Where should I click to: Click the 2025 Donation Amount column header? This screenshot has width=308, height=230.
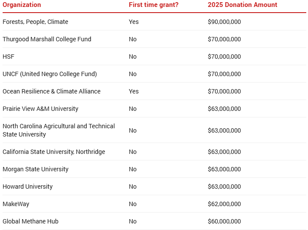242,5
